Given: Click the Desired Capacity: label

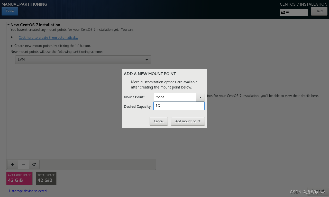Looking at the screenshot, I should 138,106.
